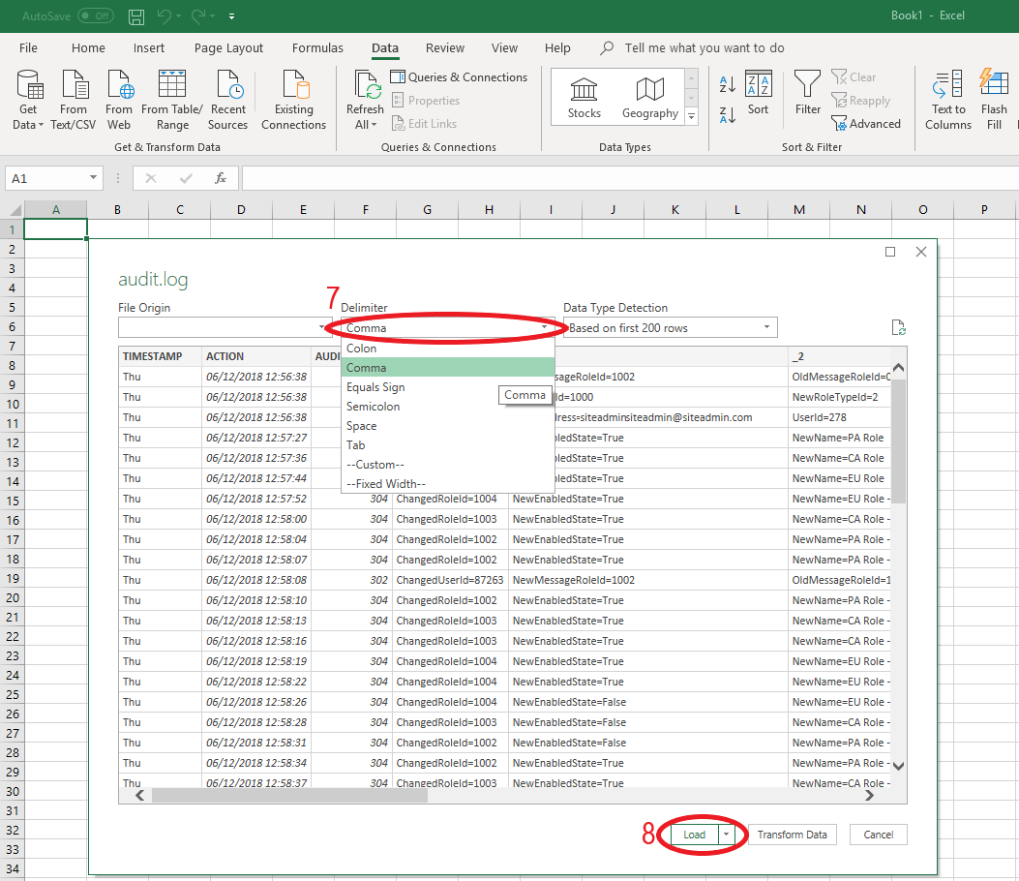Cancel the audit.log import dialog
Viewport: 1019px width, 881px height.
tap(878, 835)
